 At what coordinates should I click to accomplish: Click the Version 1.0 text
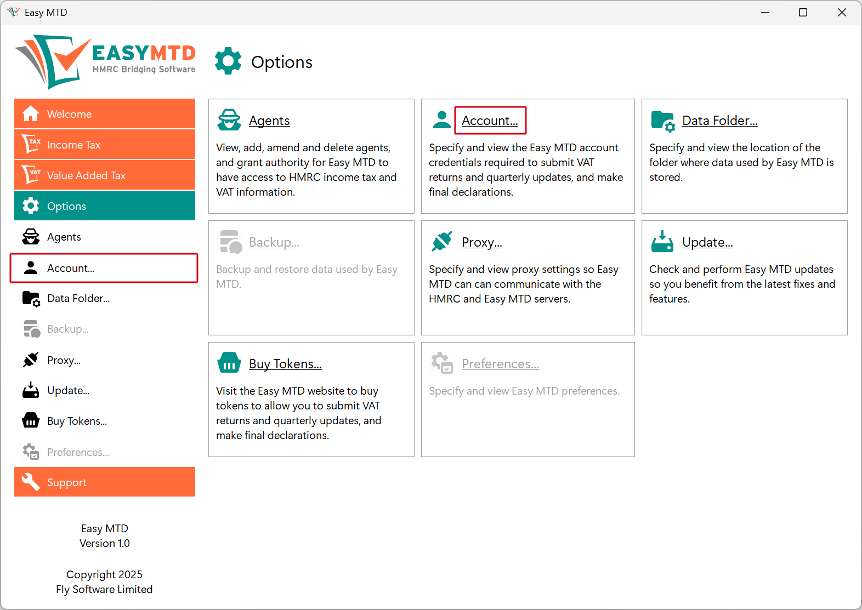click(x=105, y=543)
